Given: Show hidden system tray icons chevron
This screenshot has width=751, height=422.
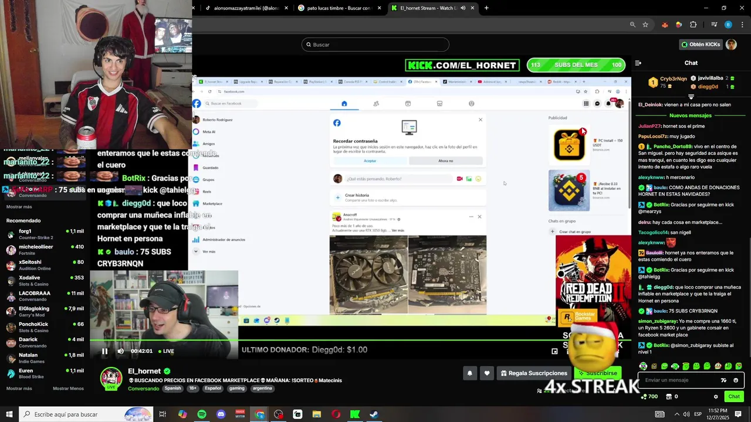Looking at the screenshot, I should tap(677, 414).
